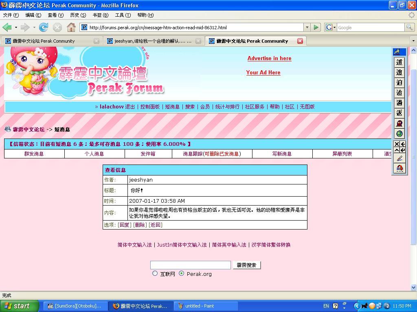Image resolution: width=417 pixels, height=312 pixels.
Task: Click the language bar help icon
Action: [336, 306]
